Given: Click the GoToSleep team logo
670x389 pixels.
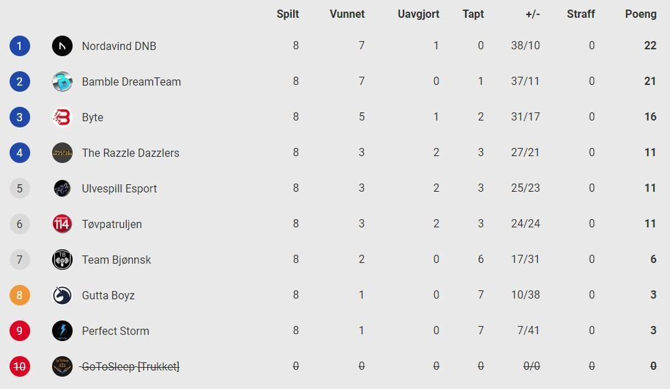Looking at the screenshot, I should click(62, 366).
